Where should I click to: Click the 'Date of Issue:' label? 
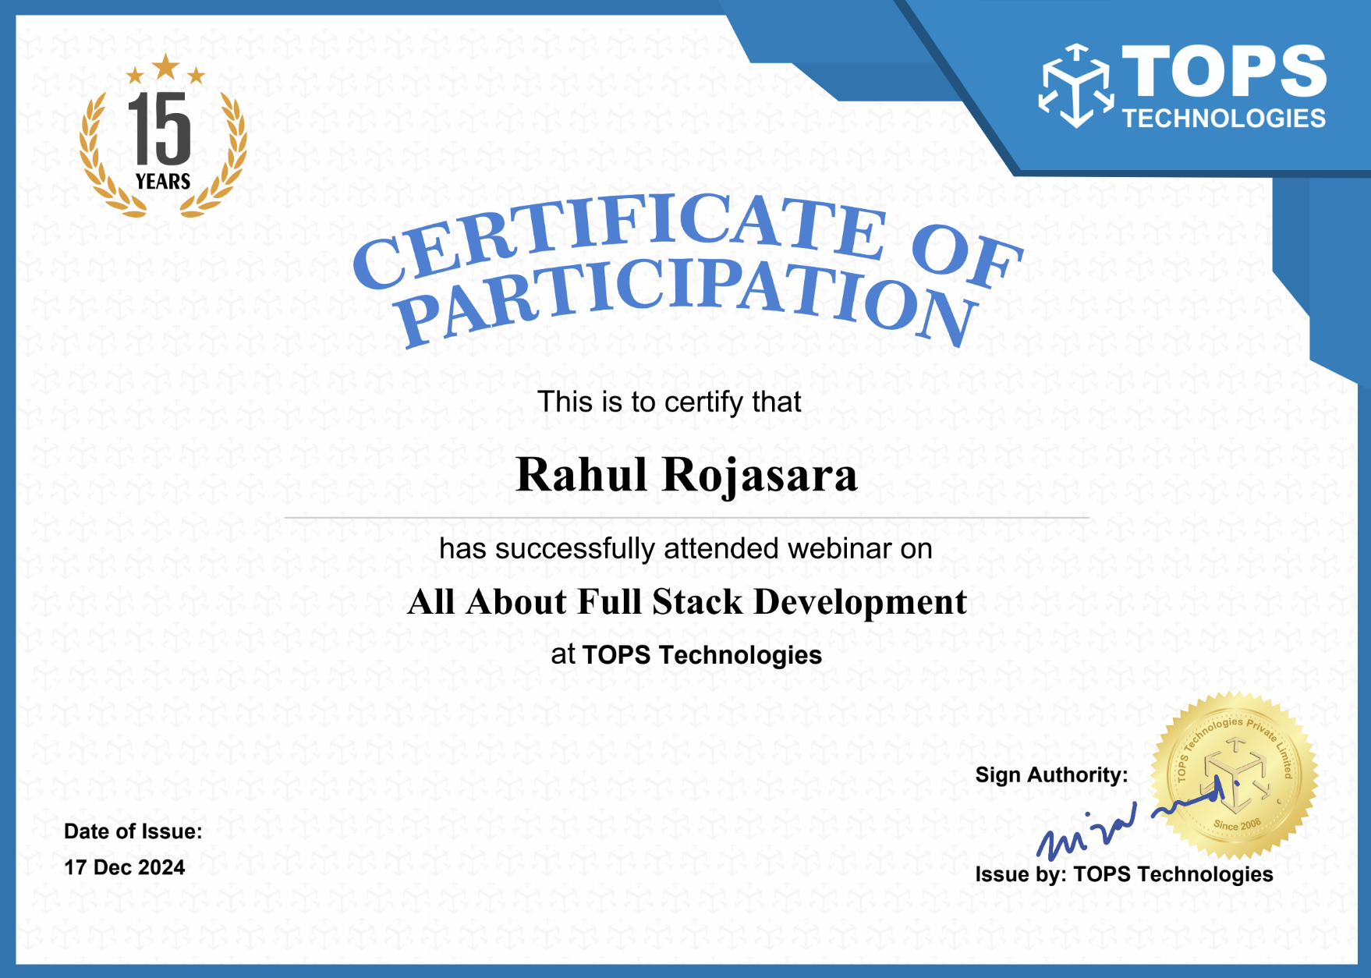point(133,831)
